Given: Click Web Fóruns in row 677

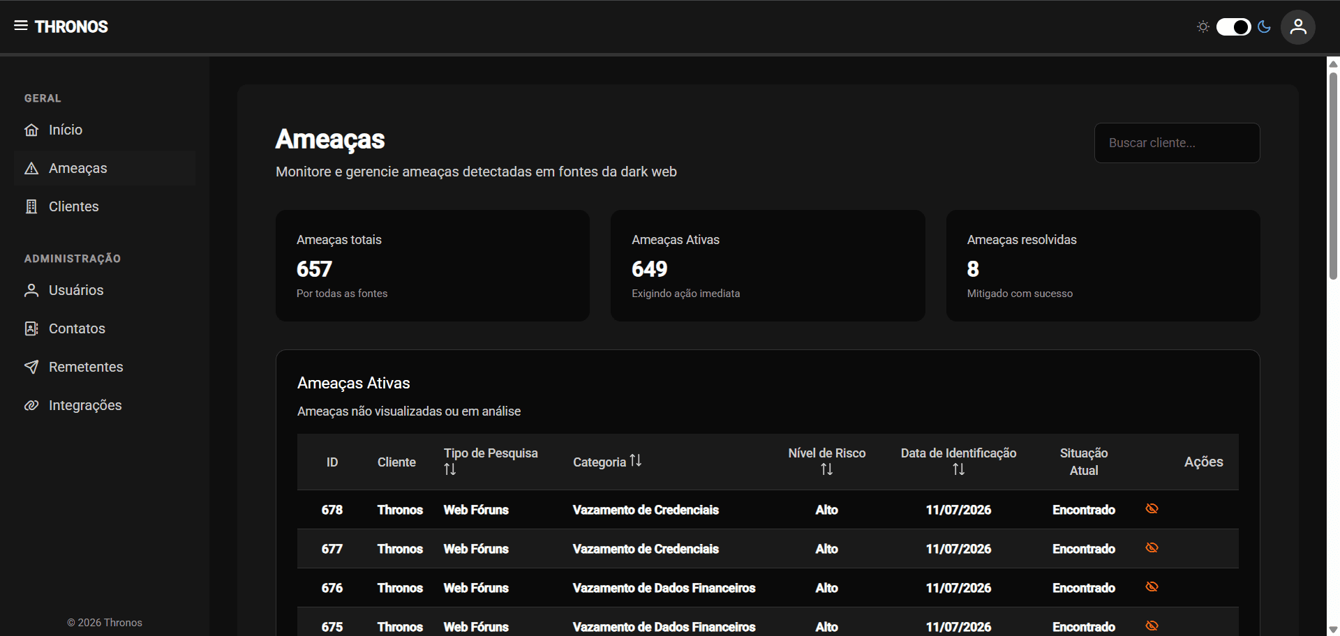Looking at the screenshot, I should click(x=476, y=549).
